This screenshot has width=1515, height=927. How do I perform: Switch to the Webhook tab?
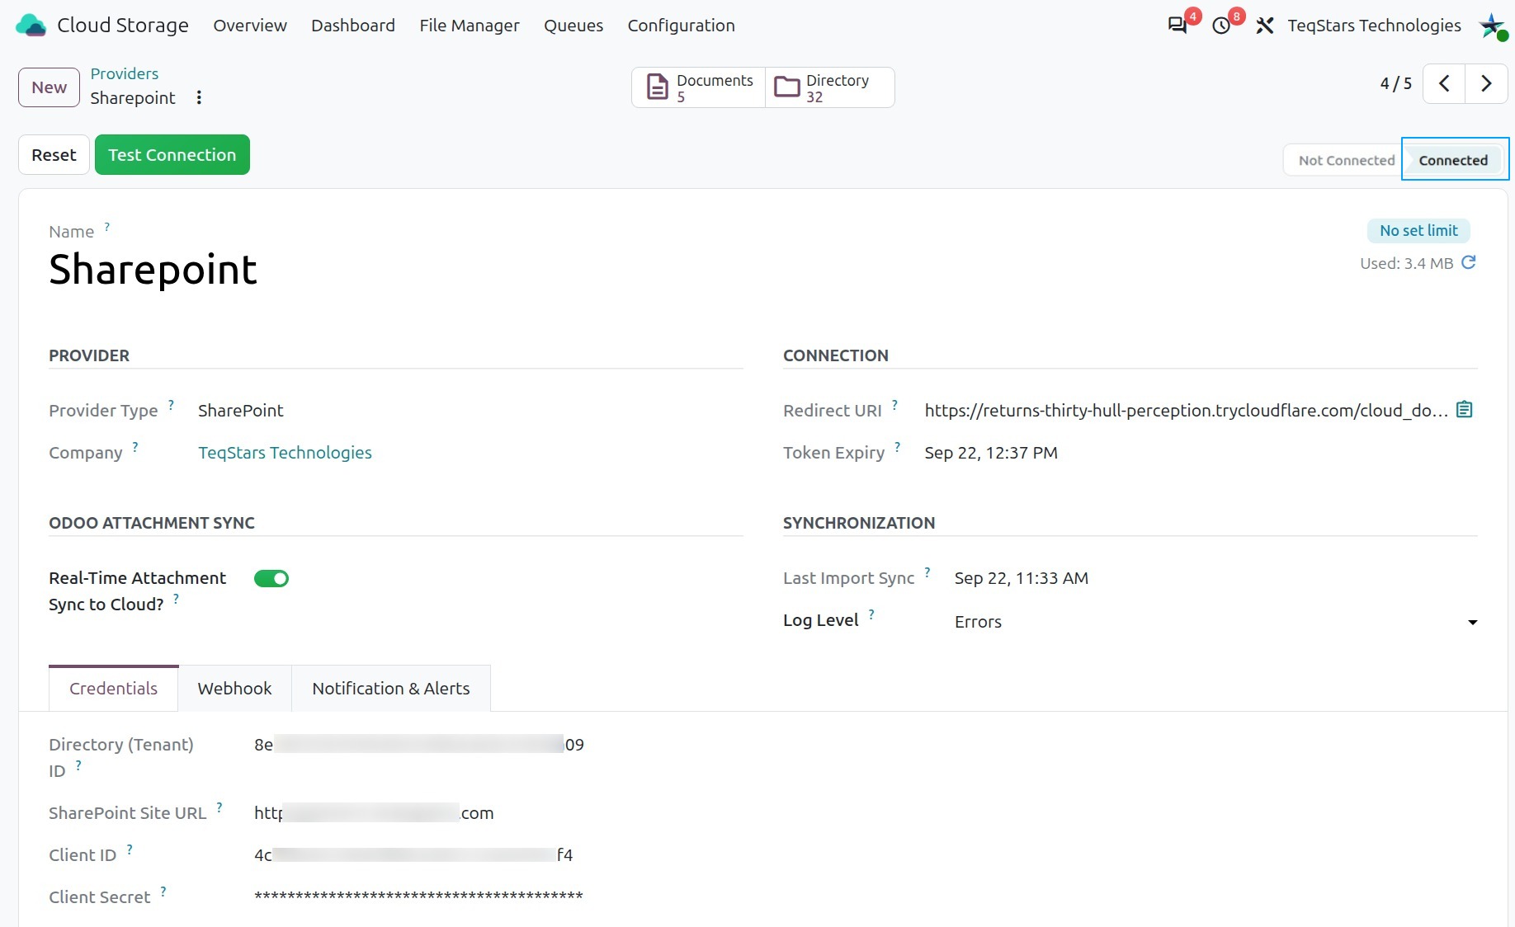tap(234, 689)
